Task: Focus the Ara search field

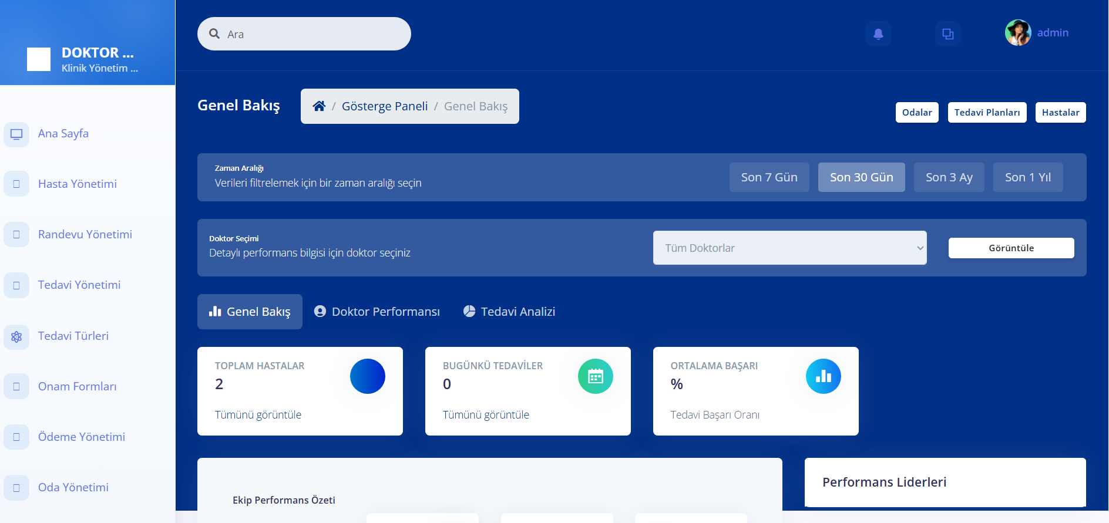Action: 304,34
